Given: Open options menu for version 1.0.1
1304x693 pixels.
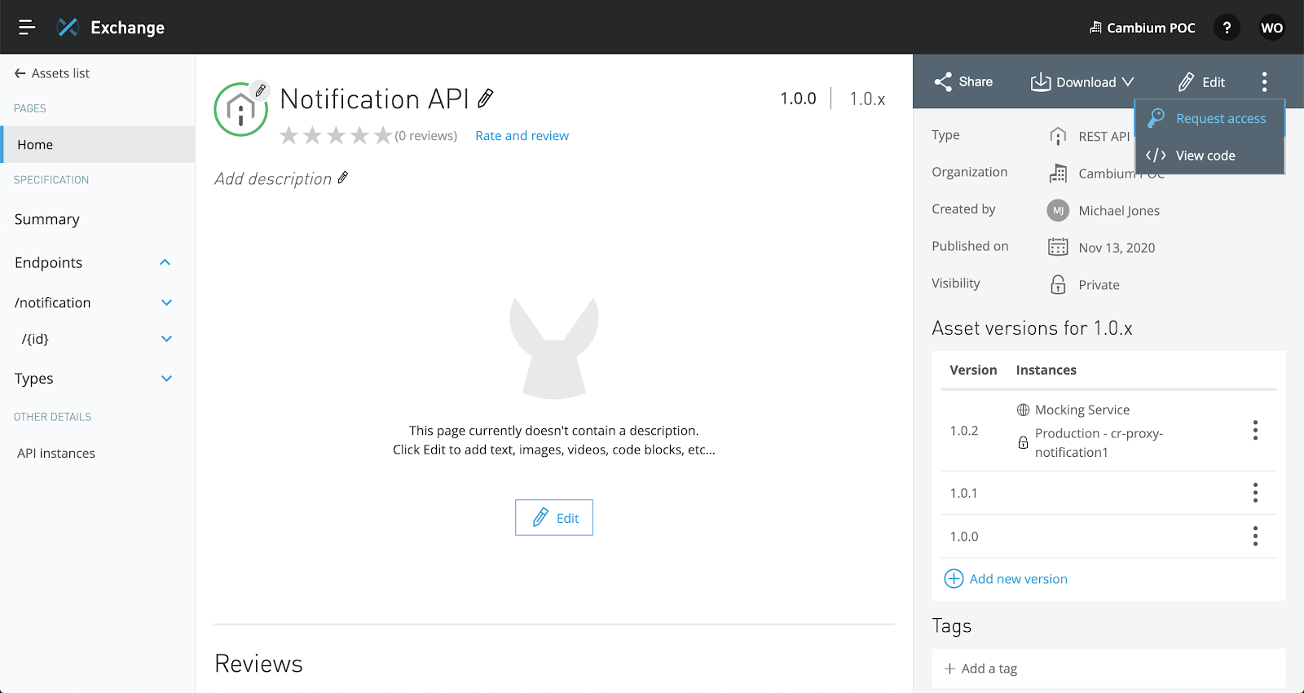Looking at the screenshot, I should tap(1255, 493).
